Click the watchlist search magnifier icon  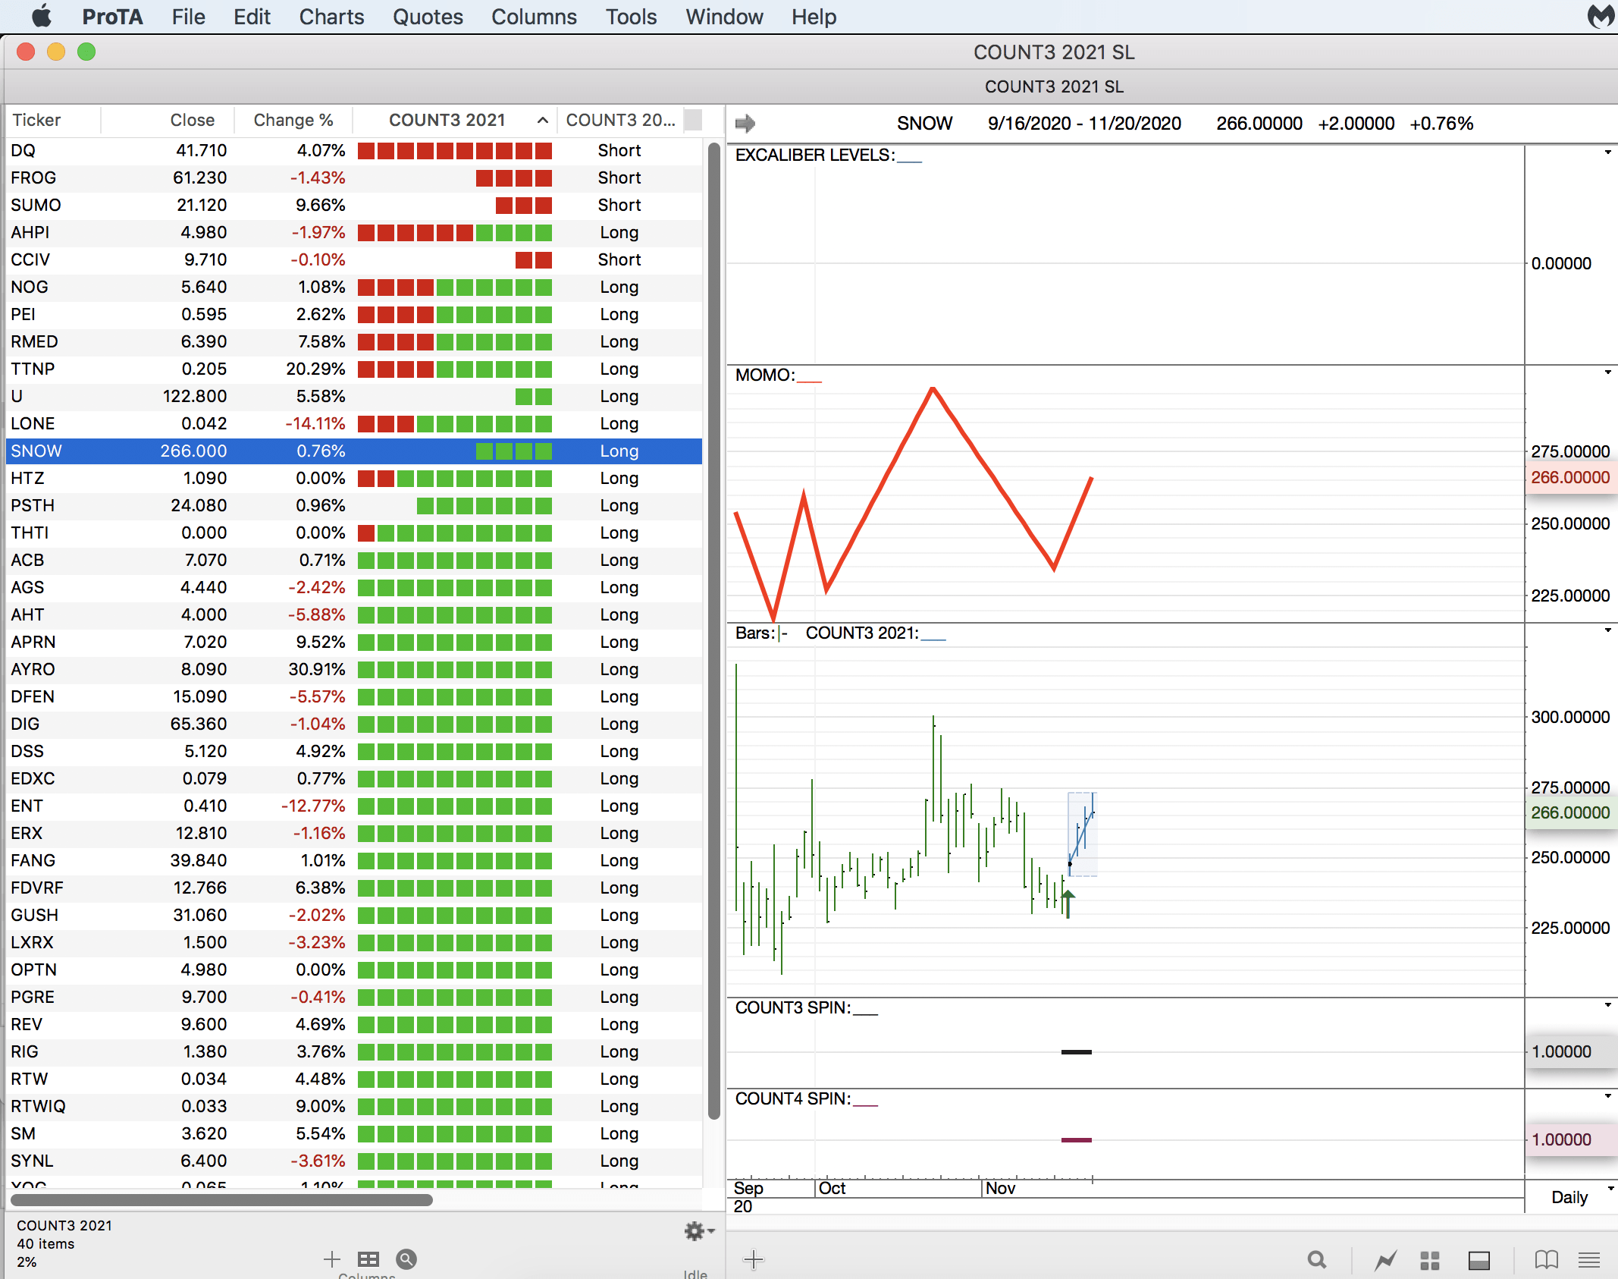tap(406, 1259)
